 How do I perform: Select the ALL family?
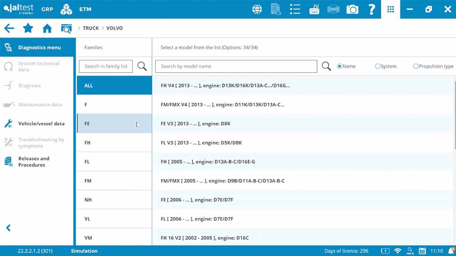point(115,85)
